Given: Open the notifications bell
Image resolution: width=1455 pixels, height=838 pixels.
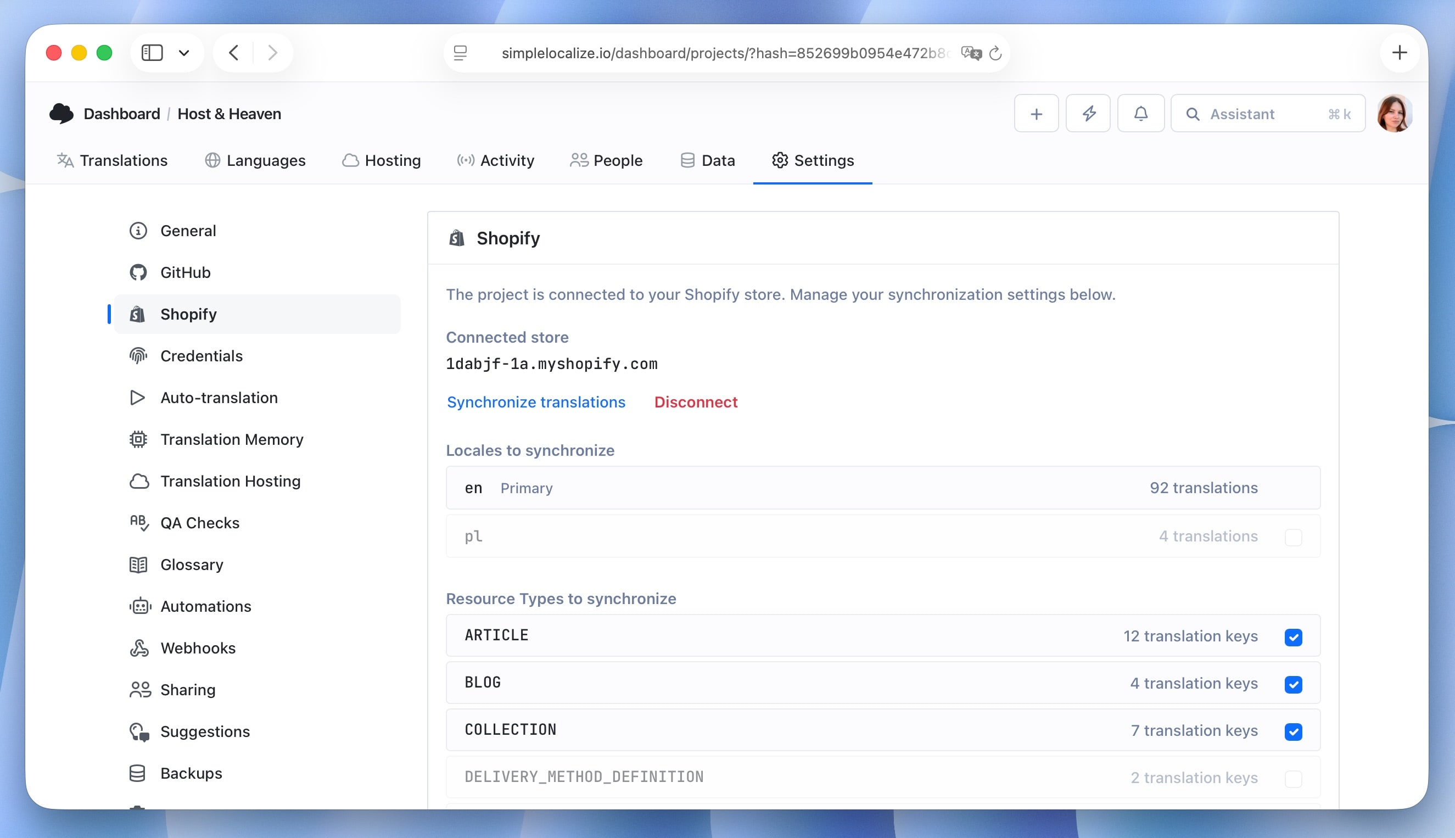Looking at the screenshot, I should tap(1141, 113).
